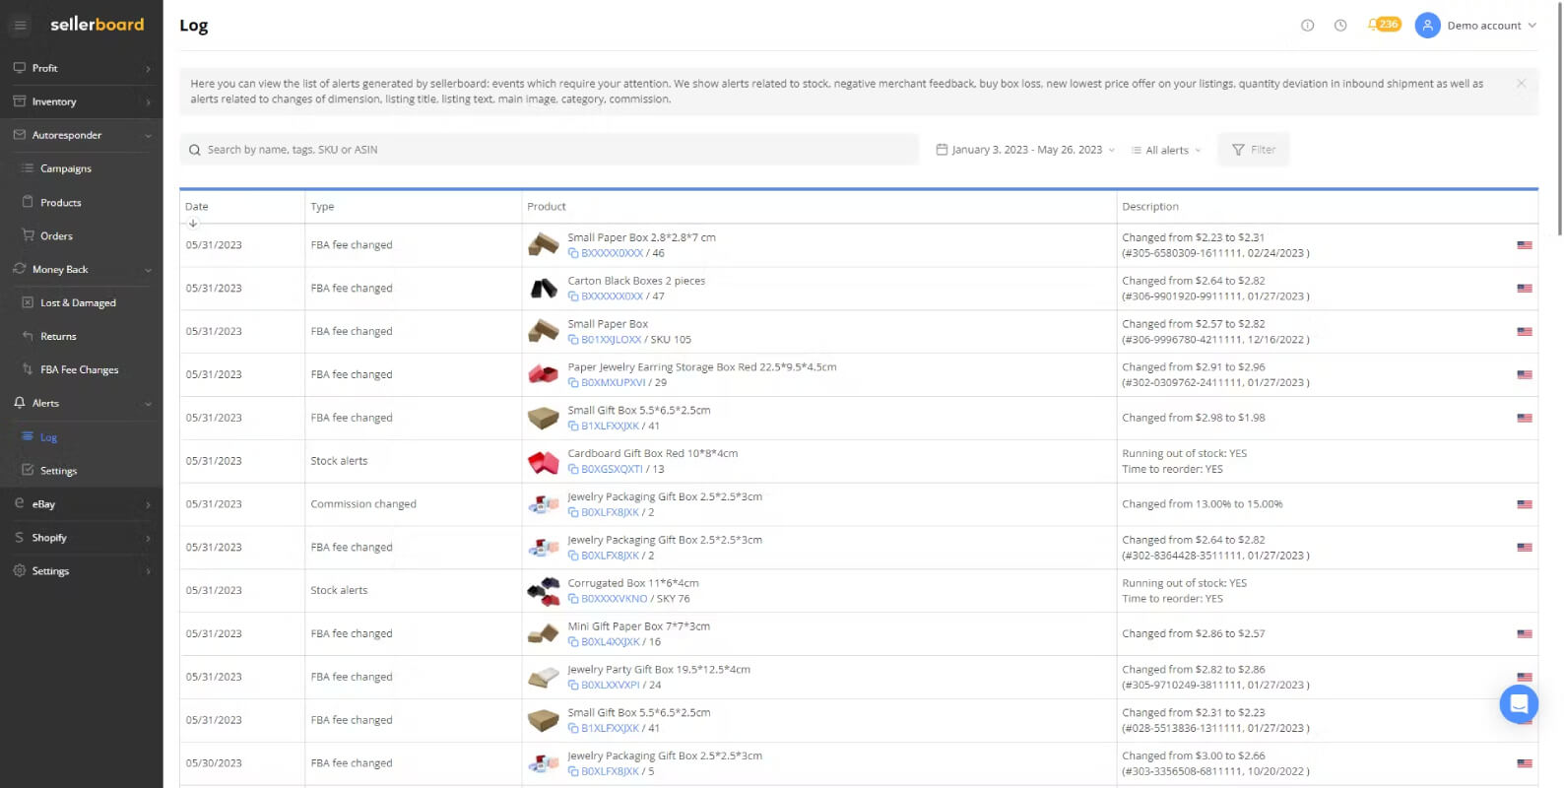Copy ASIN icon for Carton Black Boxes
Viewport: 1564px width, 788px height.
coord(573,296)
